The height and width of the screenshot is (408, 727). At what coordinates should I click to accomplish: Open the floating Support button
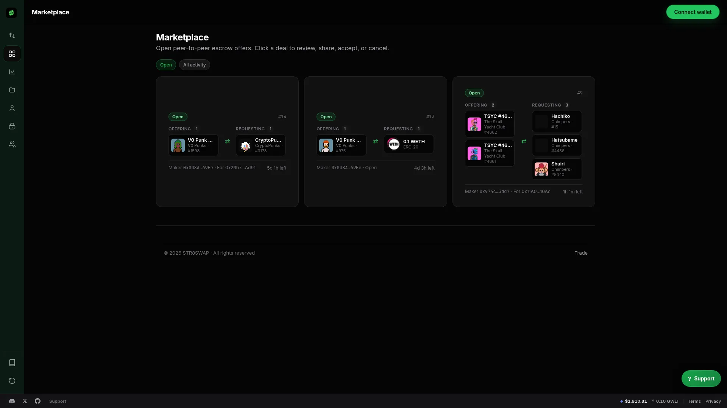pyautogui.click(x=701, y=379)
